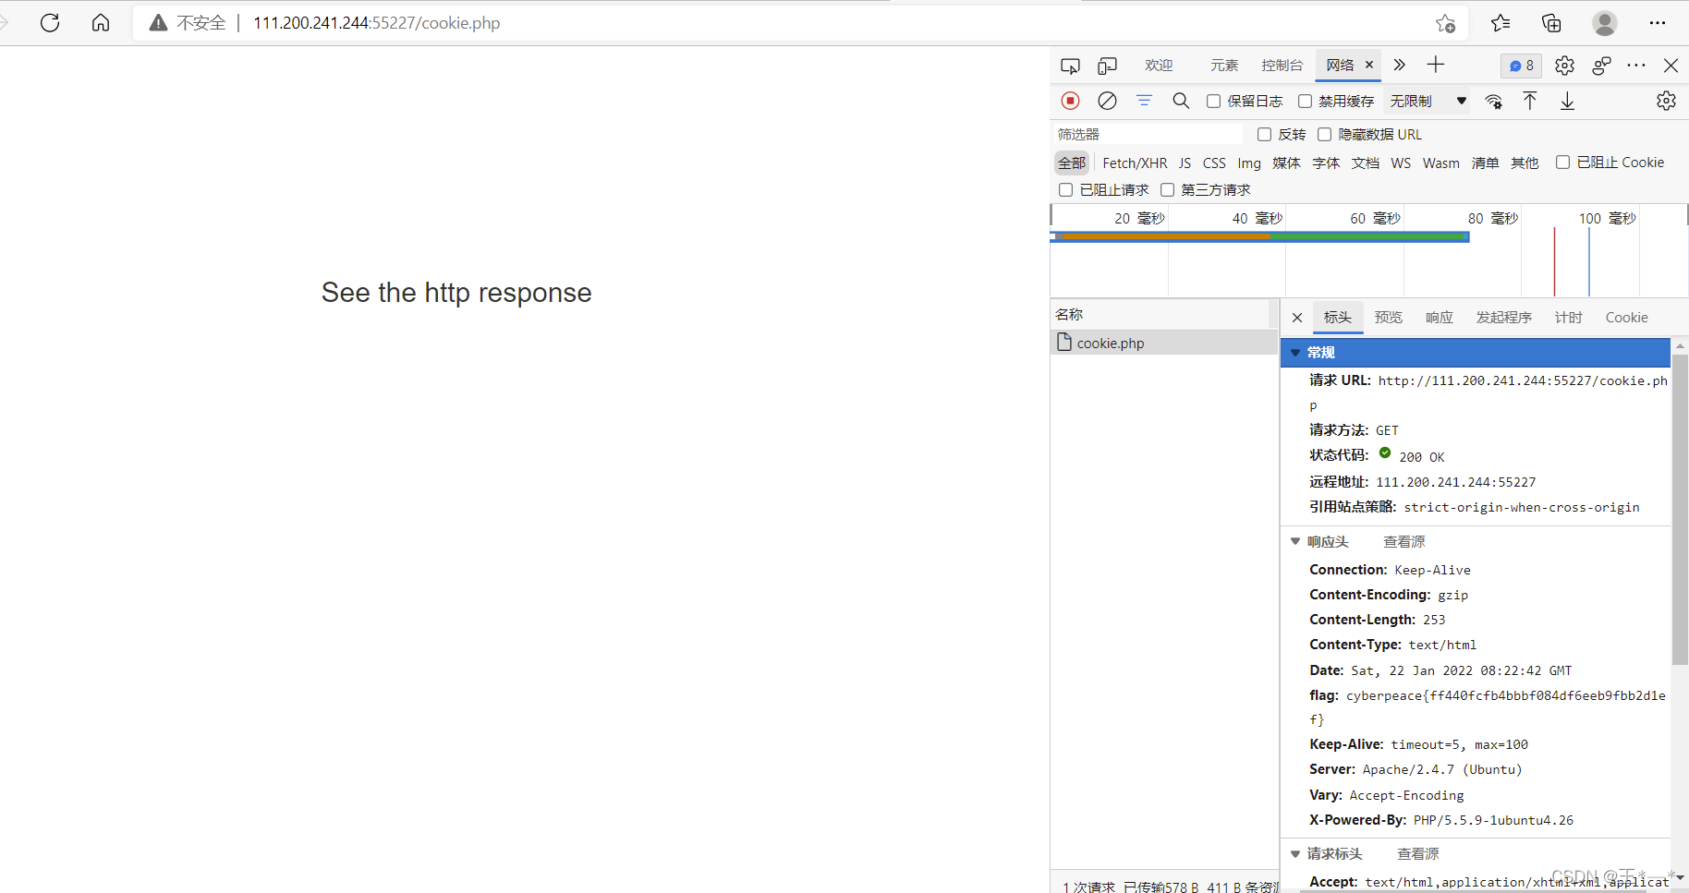The width and height of the screenshot is (1689, 893).
Task: Toggle the network filter funnel icon
Action: tap(1144, 101)
